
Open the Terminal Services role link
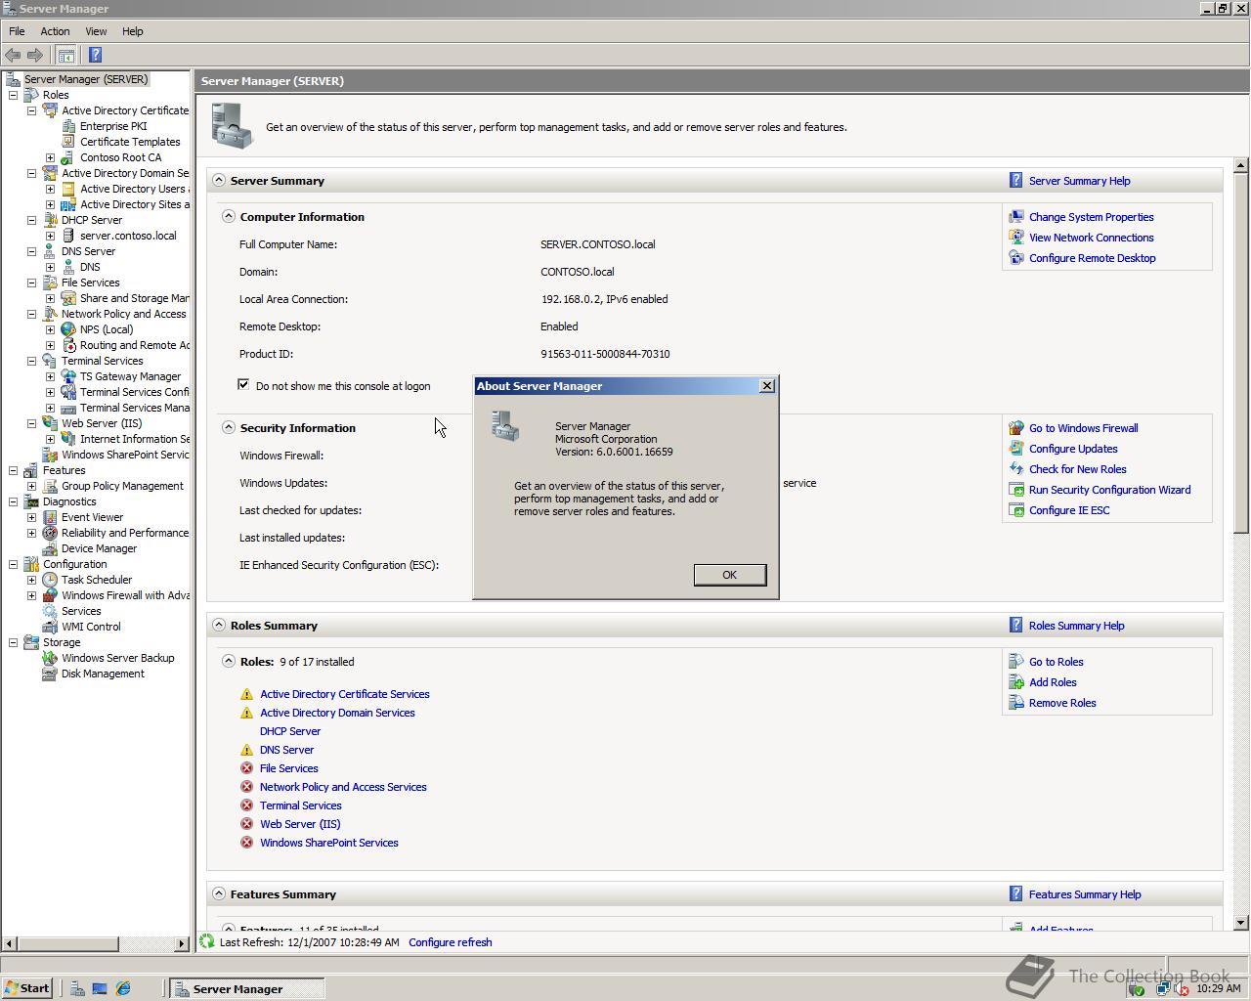pyautogui.click(x=300, y=805)
